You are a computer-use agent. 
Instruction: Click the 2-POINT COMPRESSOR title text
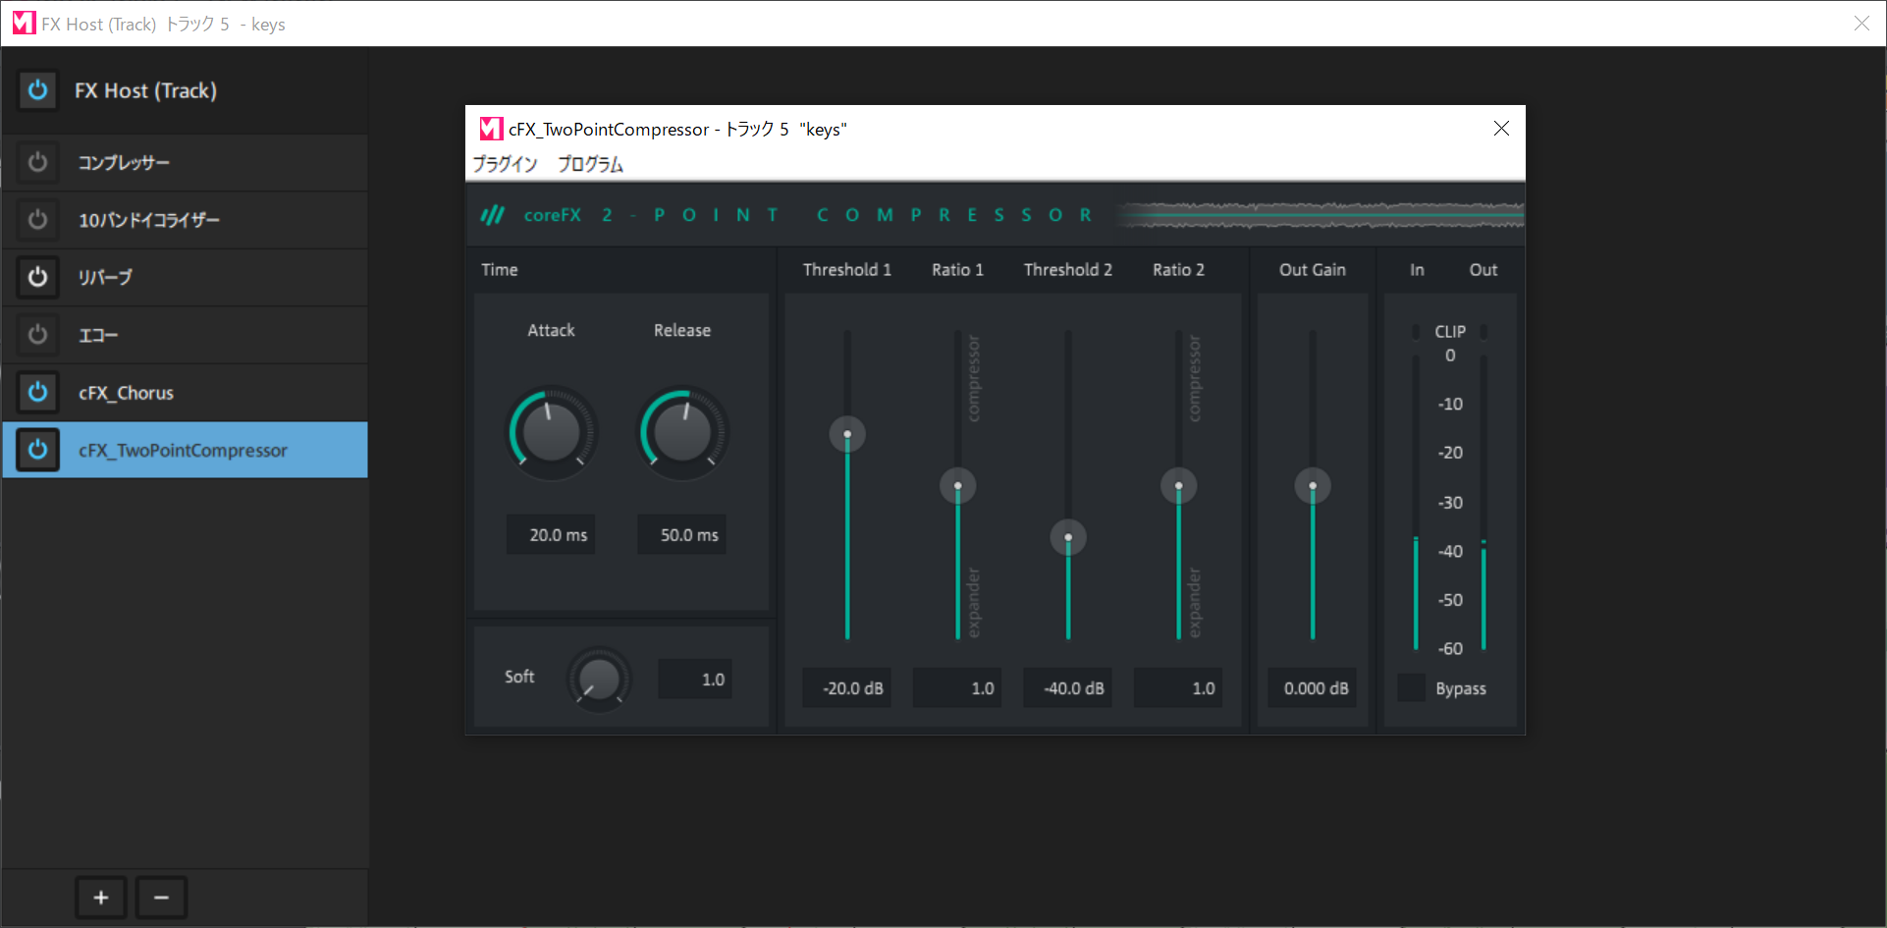point(846,214)
